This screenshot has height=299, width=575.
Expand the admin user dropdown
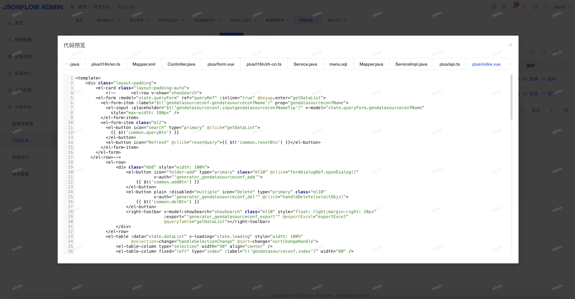click(562, 7)
